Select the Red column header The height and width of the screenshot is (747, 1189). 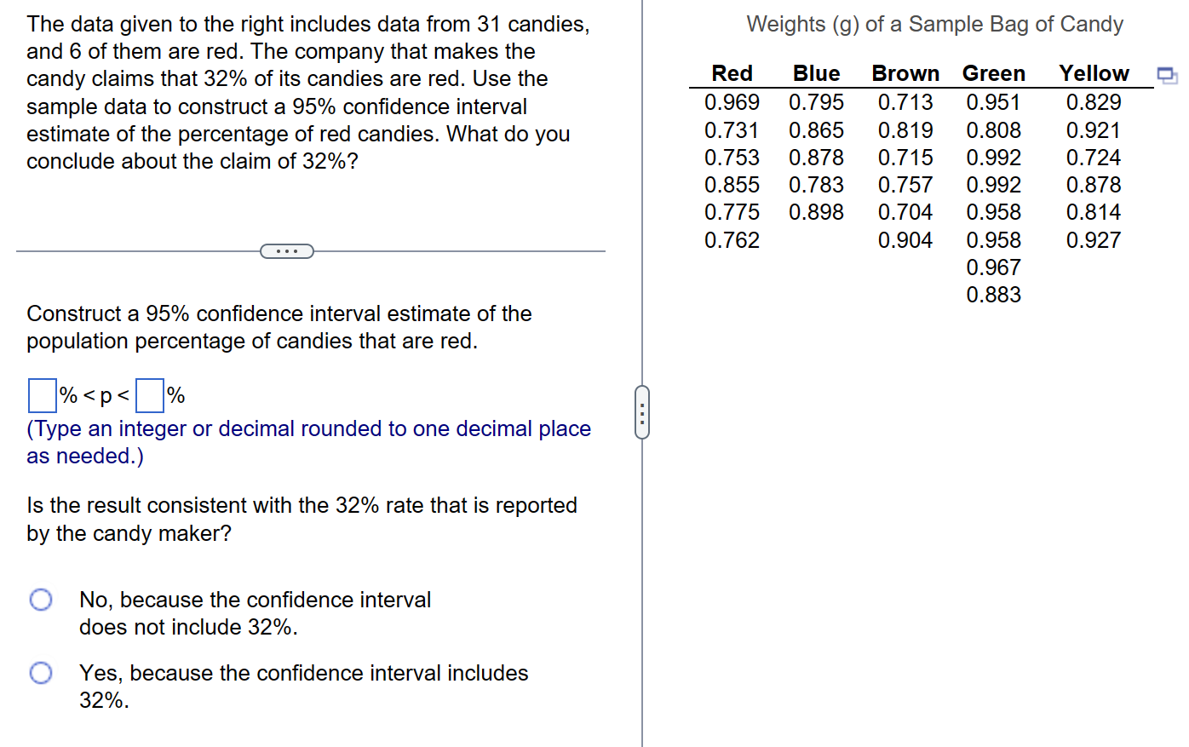(732, 73)
